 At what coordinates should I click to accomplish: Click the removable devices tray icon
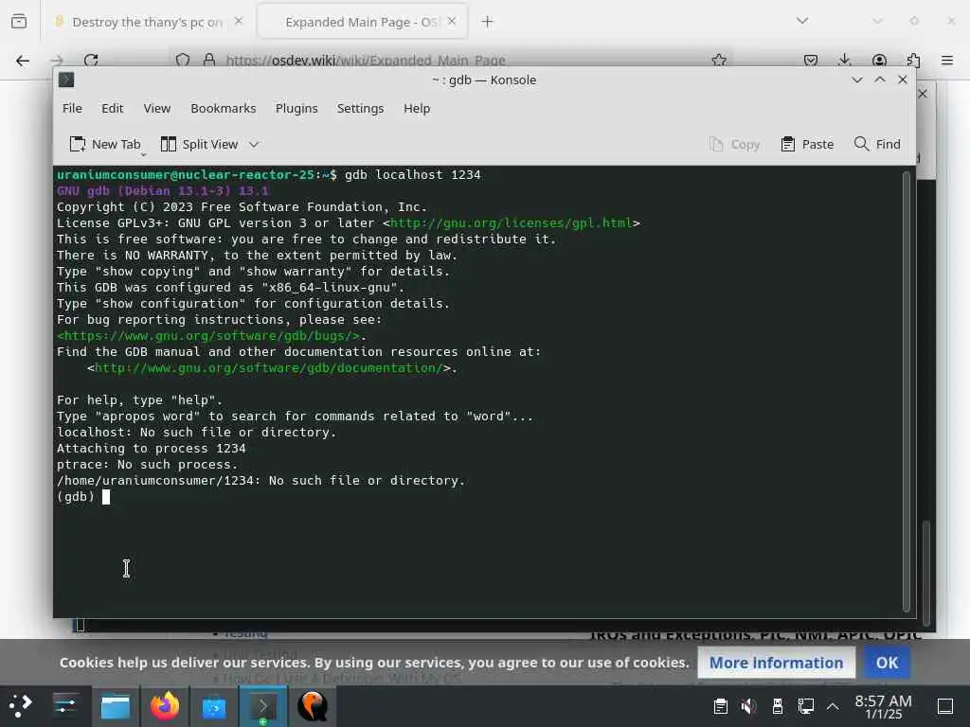tap(778, 706)
